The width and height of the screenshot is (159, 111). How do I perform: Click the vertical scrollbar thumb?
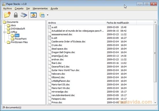155,53
